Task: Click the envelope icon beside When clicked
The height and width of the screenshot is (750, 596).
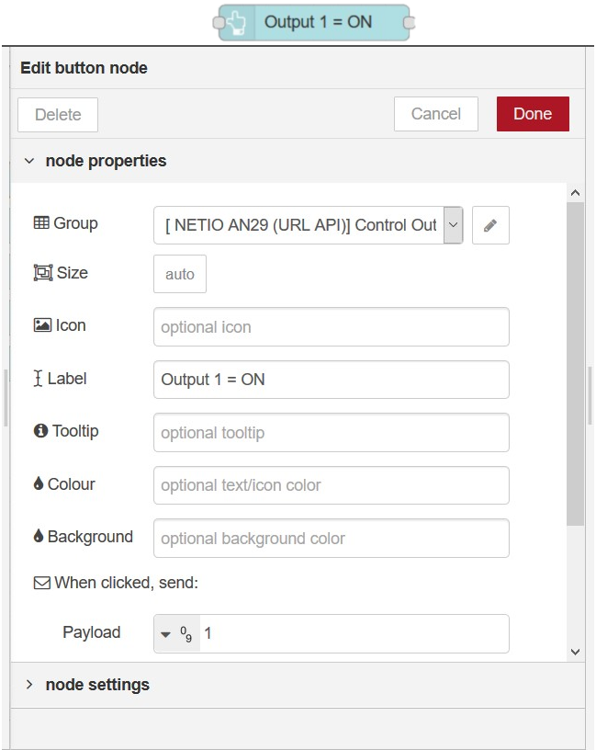Action: (x=42, y=583)
